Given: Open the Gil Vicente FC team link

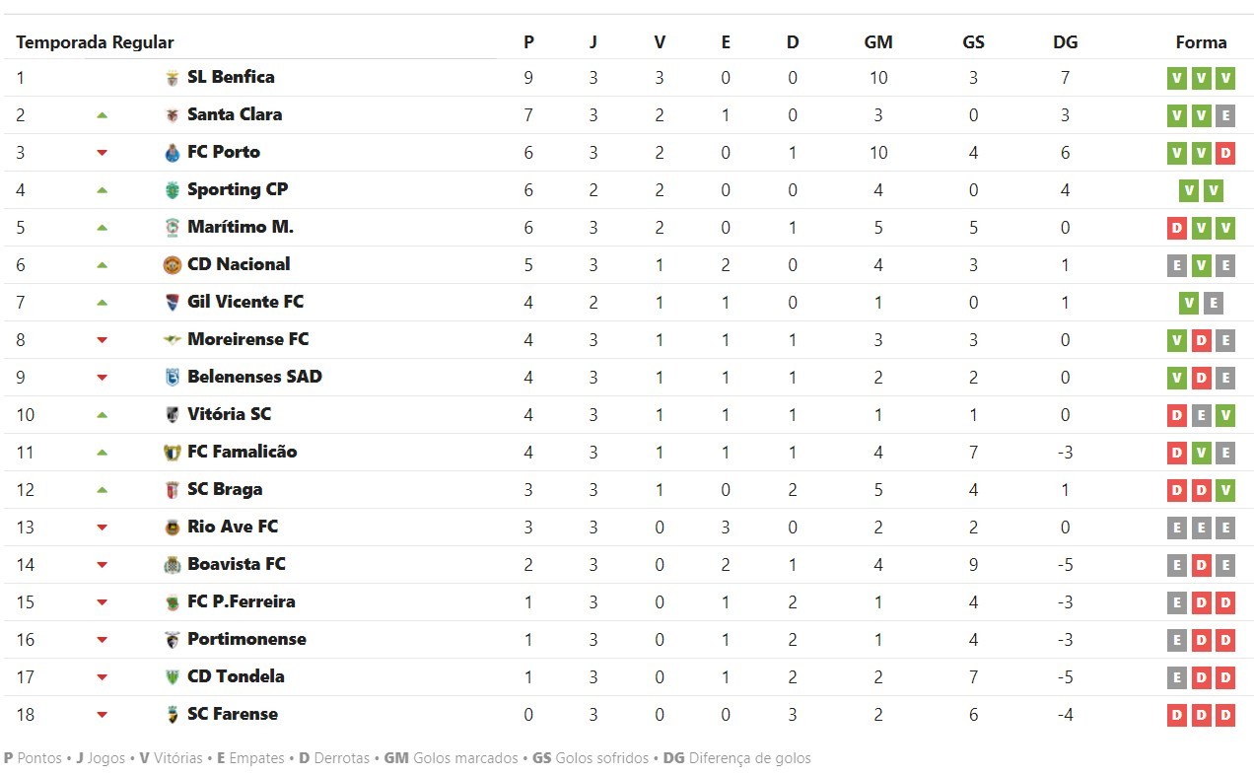Looking at the screenshot, I should (x=245, y=302).
